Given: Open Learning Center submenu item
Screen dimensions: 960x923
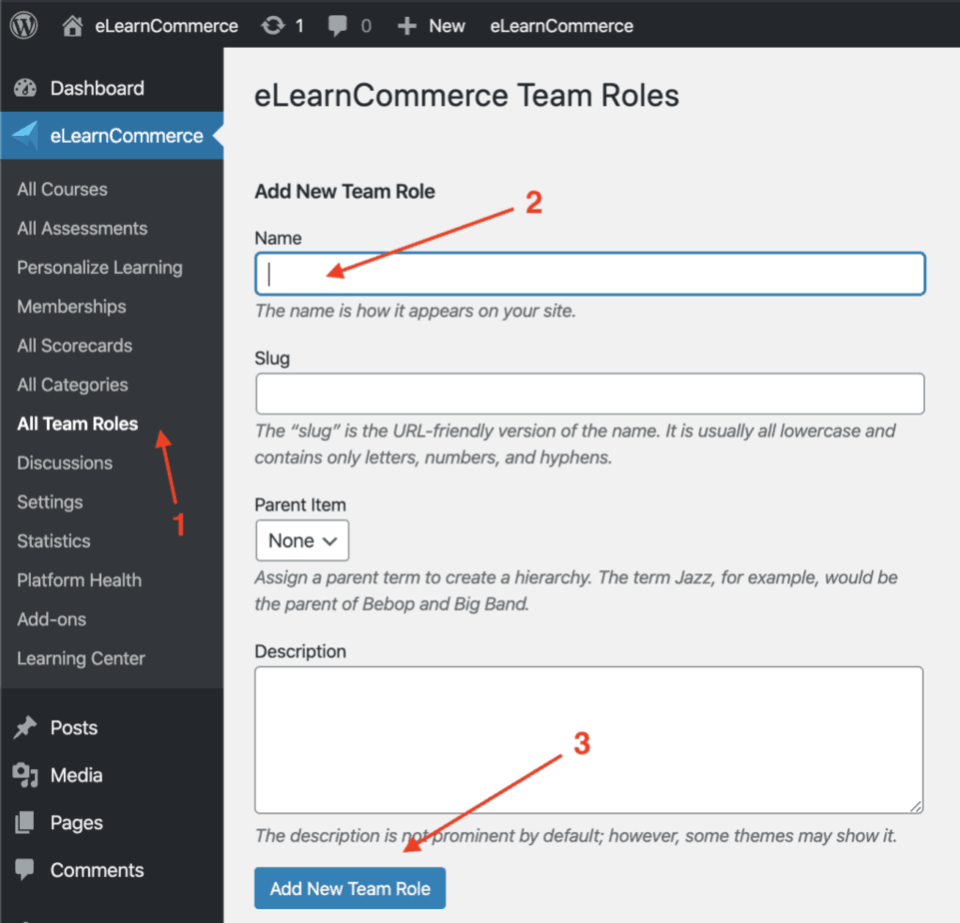Looking at the screenshot, I should (82, 659).
